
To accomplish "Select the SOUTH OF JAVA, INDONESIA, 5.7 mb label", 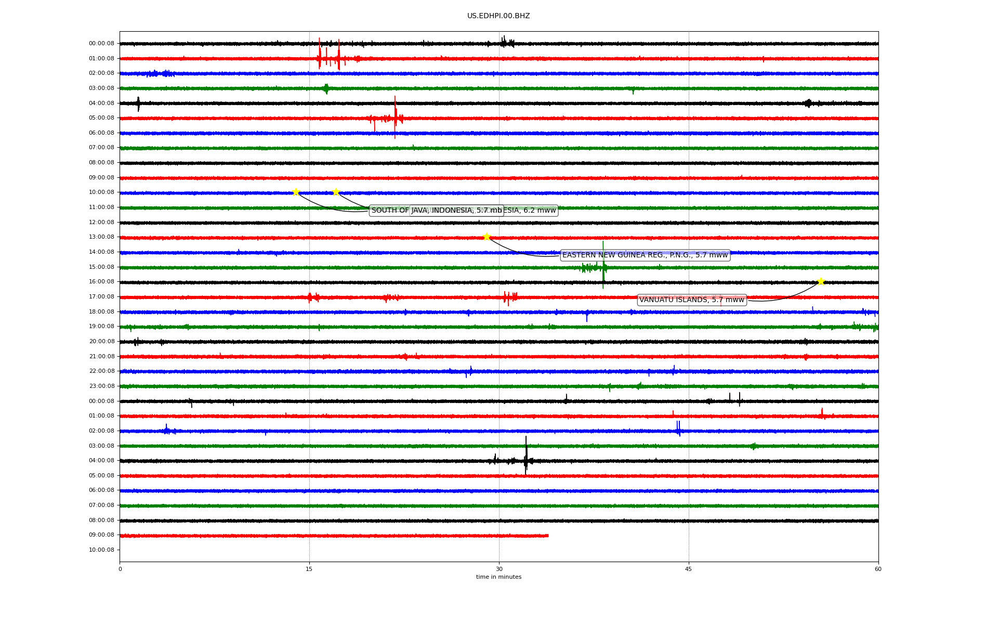I will 437,211.
